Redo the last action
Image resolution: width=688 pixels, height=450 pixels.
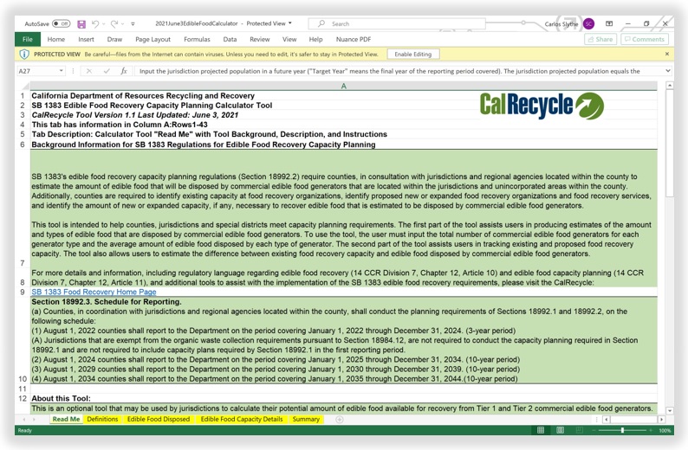[x=114, y=23]
